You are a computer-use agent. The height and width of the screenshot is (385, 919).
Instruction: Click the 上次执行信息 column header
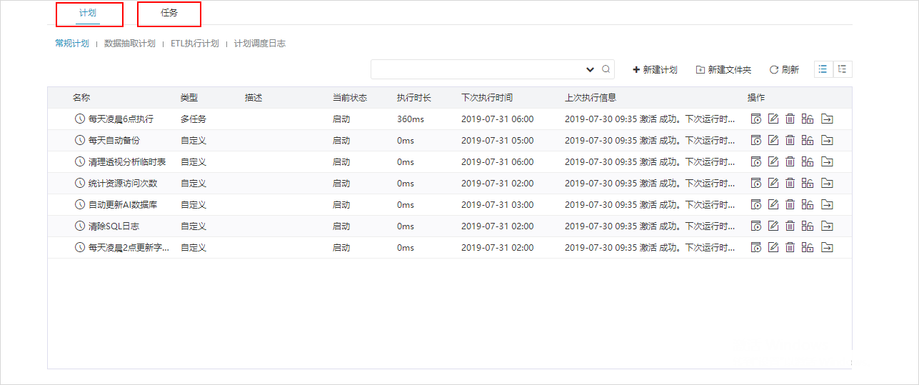click(591, 98)
